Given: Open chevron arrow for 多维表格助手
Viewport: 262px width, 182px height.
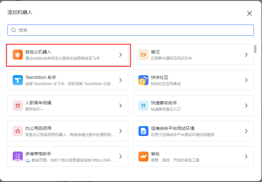Looking at the screenshot, I should 120,157.
